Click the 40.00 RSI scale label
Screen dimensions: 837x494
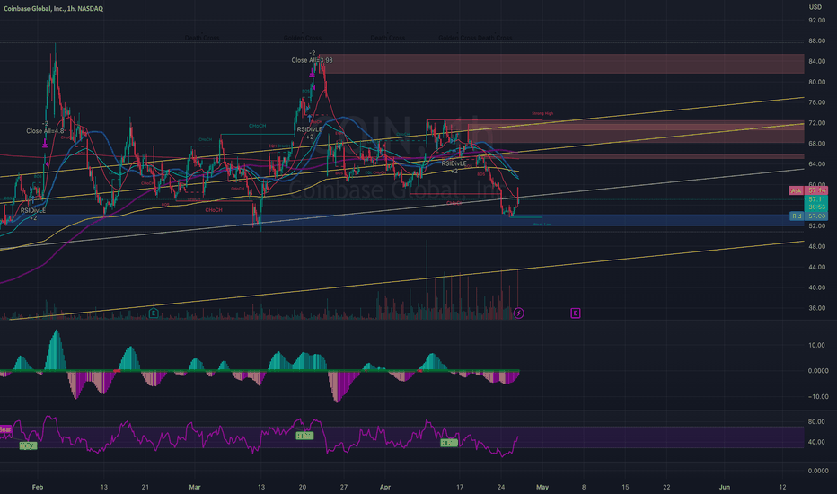click(816, 442)
